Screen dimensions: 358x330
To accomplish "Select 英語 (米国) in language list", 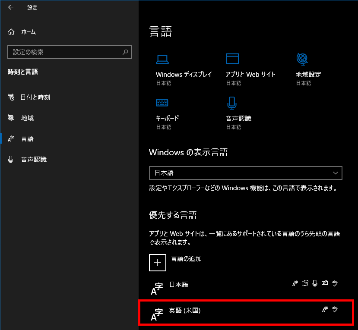I will pos(246,312).
